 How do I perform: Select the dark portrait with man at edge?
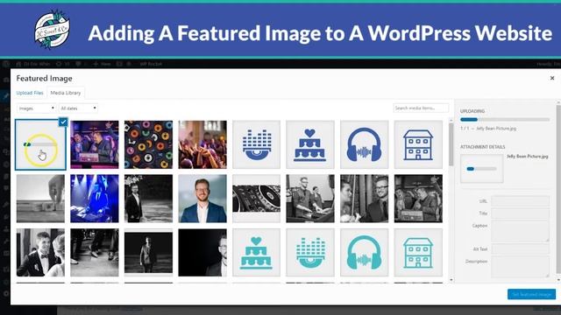coord(202,253)
